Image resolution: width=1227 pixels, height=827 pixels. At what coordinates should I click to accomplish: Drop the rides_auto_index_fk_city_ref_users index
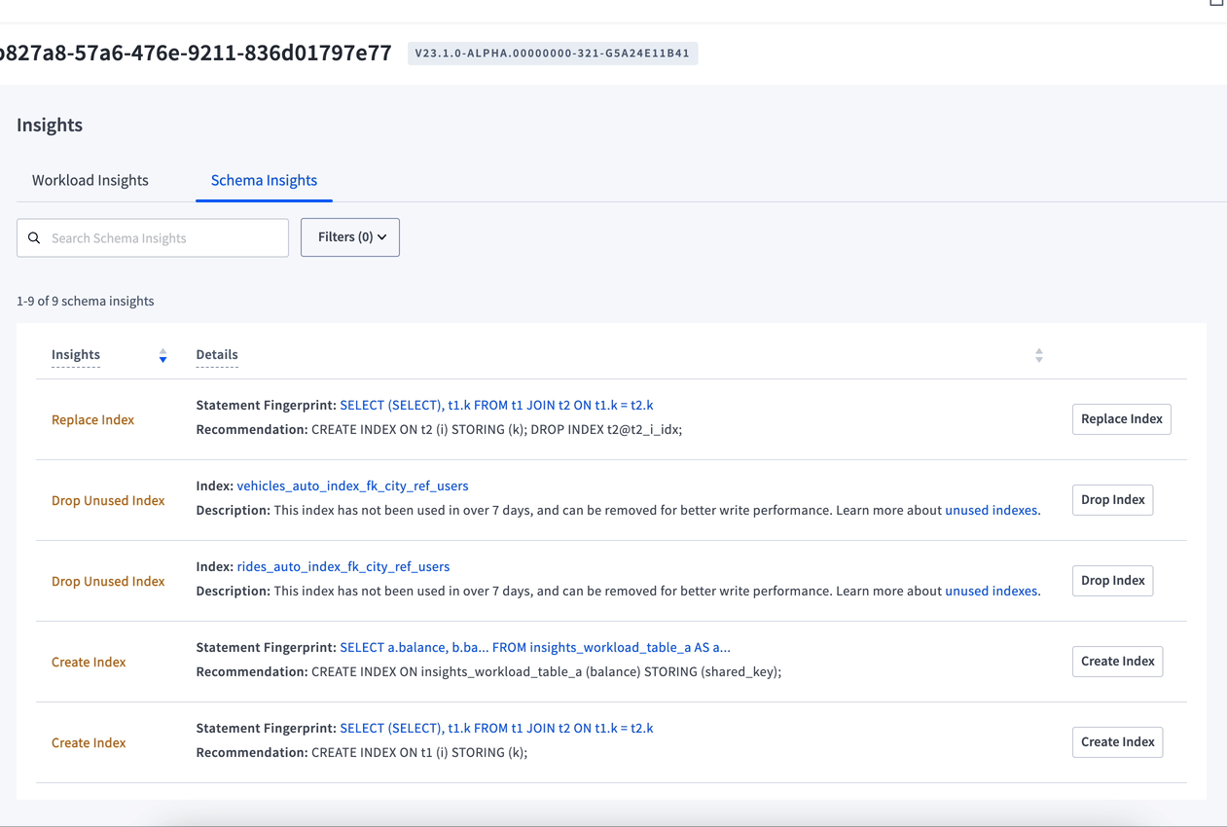tap(1113, 581)
